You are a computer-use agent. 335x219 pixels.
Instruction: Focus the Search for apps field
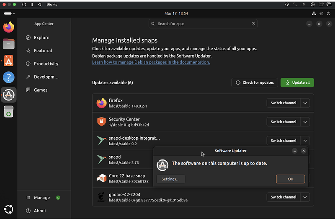[x=203, y=24]
